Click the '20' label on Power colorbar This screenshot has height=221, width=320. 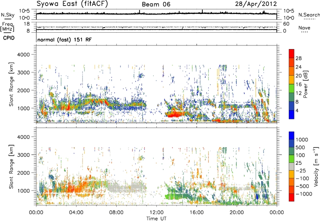[x=298, y=76]
